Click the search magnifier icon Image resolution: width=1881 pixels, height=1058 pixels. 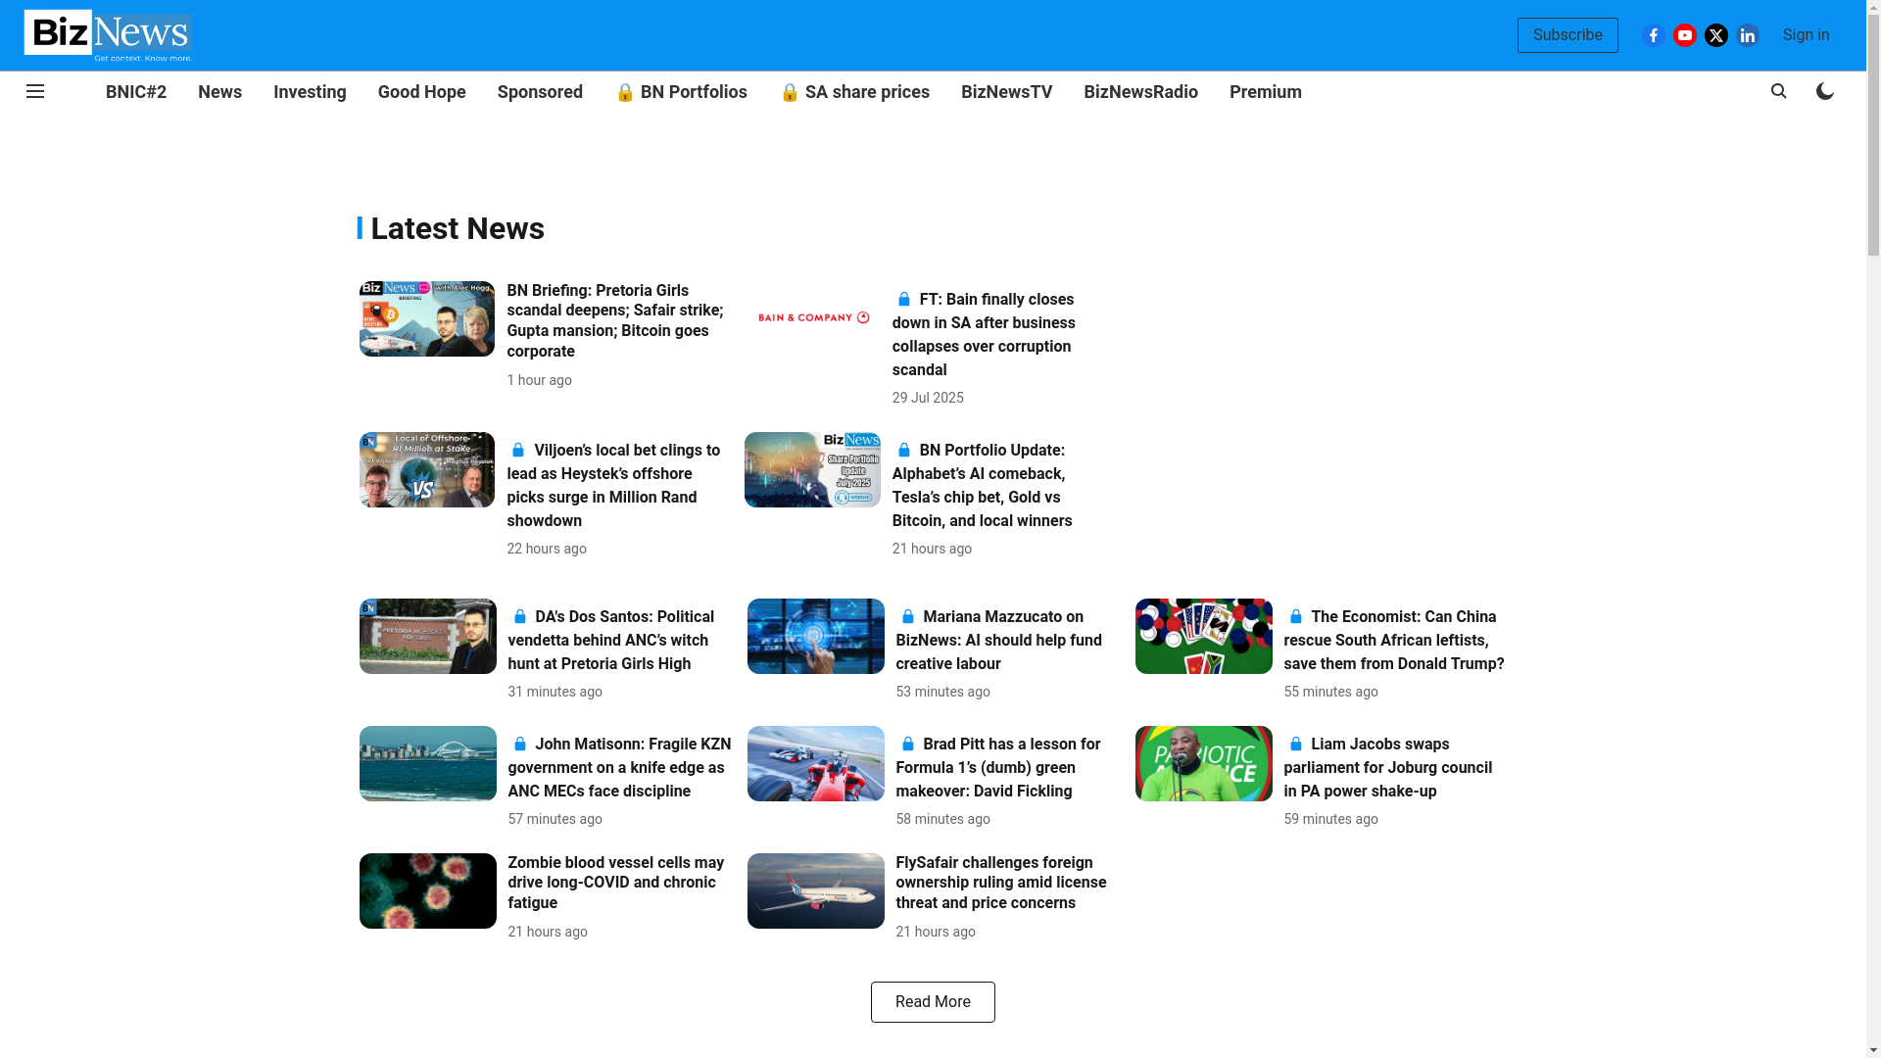[1779, 91]
